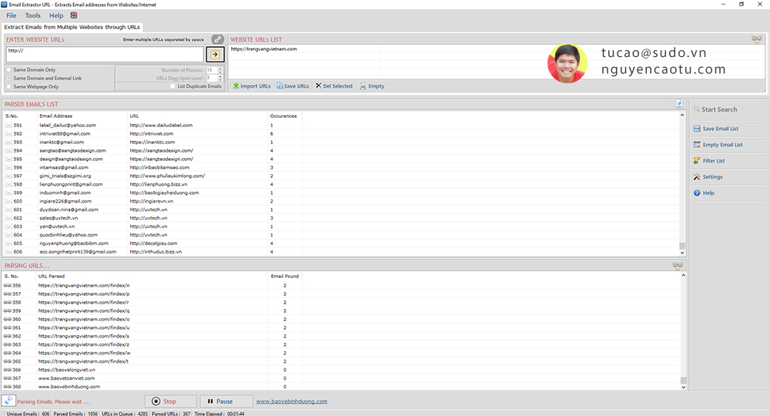Click the Import URLs icon button
Image resolution: width=770 pixels, height=416 pixels.
(252, 86)
